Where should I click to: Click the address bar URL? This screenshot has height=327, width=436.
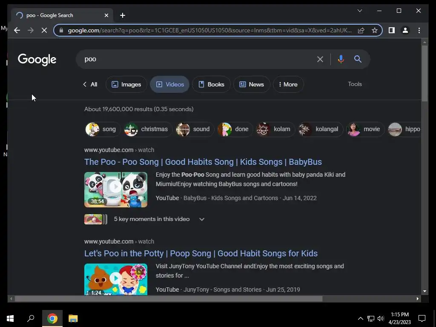pyautogui.click(x=210, y=30)
